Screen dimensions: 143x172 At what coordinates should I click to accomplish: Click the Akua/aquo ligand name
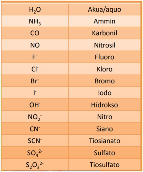coord(104,10)
